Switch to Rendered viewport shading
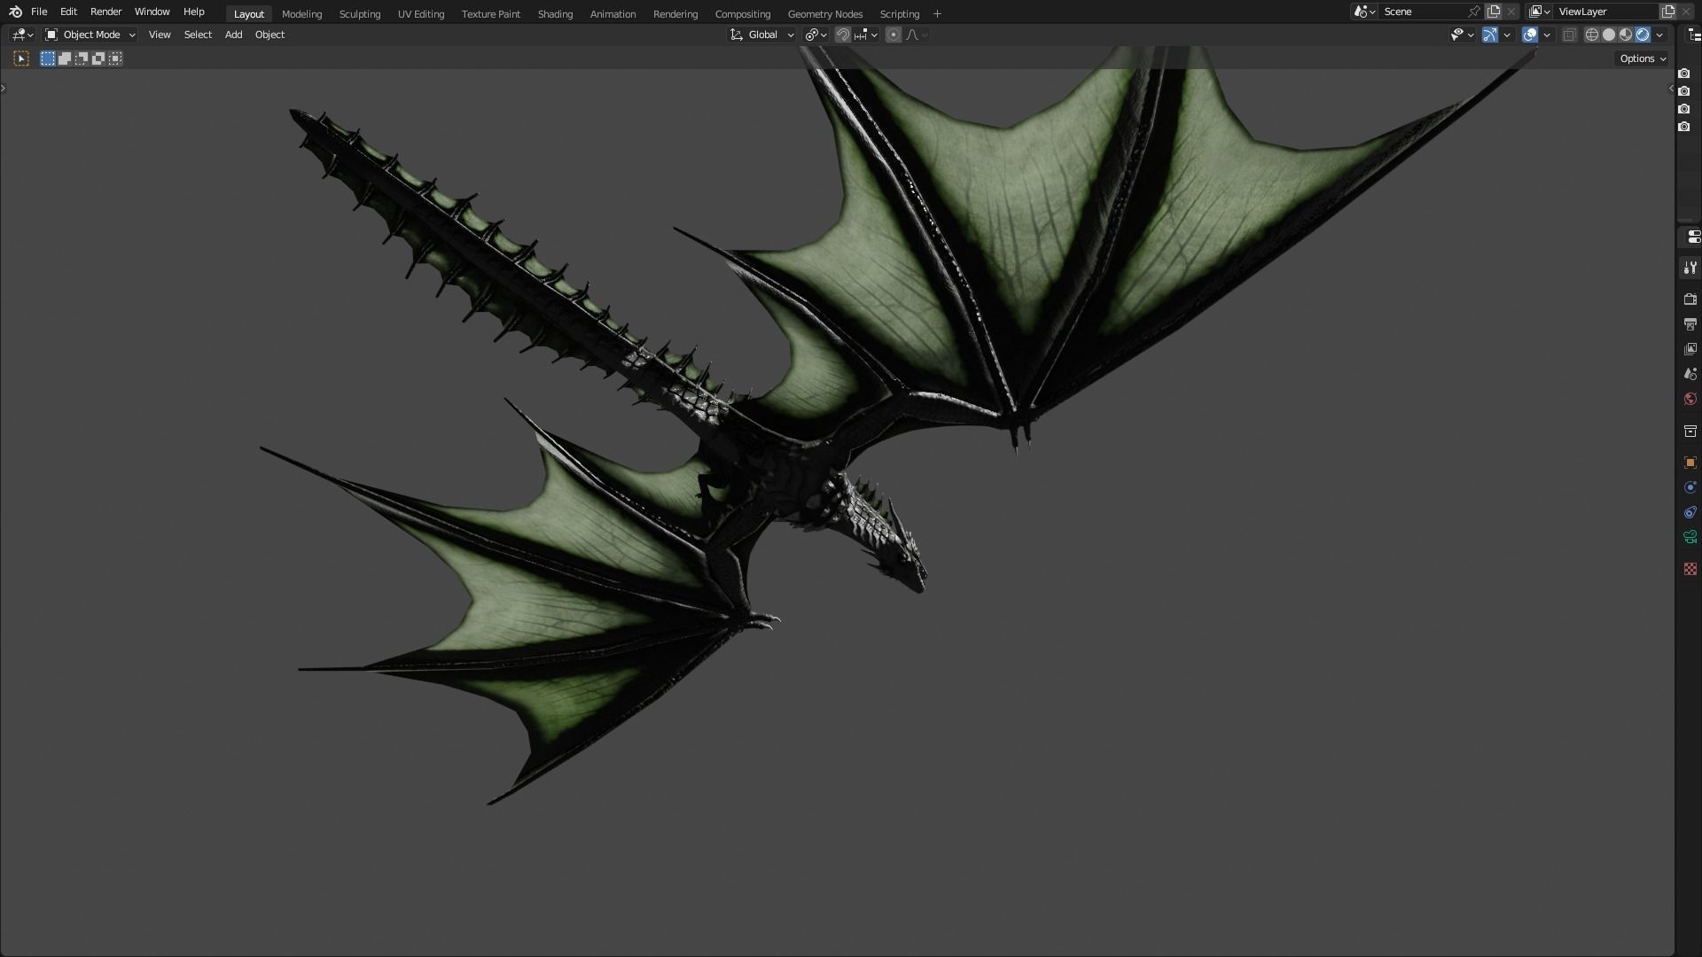The image size is (1702, 957). (1643, 35)
